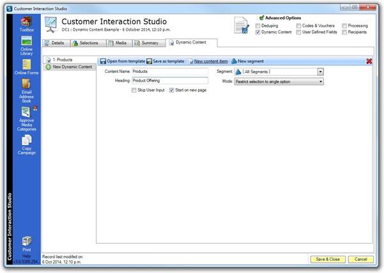Uncheck Start on new page
The height and width of the screenshot is (273, 384).
pyautogui.click(x=171, y=90)
